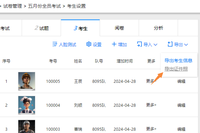Click the name 王辰
The image size is (200, 133).
(78, 81)
